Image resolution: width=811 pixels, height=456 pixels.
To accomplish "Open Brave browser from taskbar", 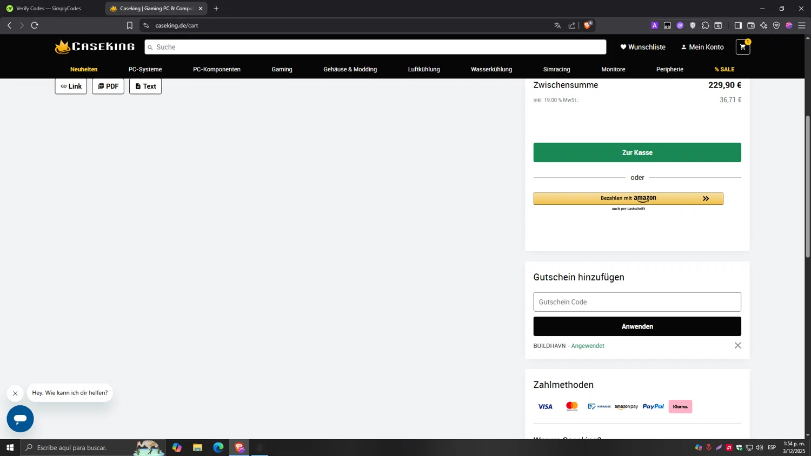I will pyautogui.click(x=240, y=447).
